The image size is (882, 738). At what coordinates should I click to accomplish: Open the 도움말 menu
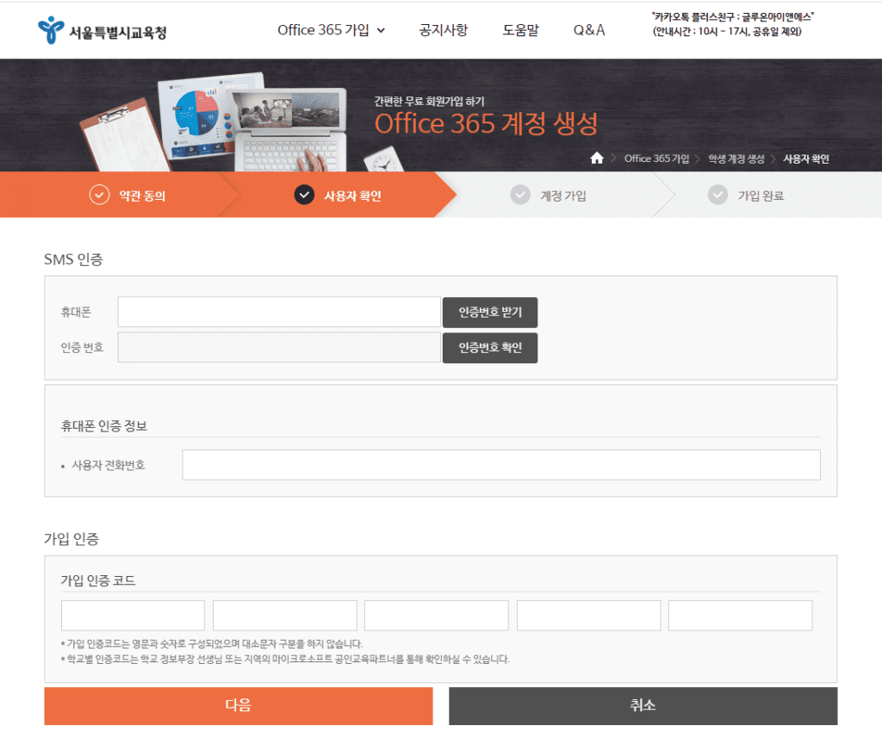(520, 30)
